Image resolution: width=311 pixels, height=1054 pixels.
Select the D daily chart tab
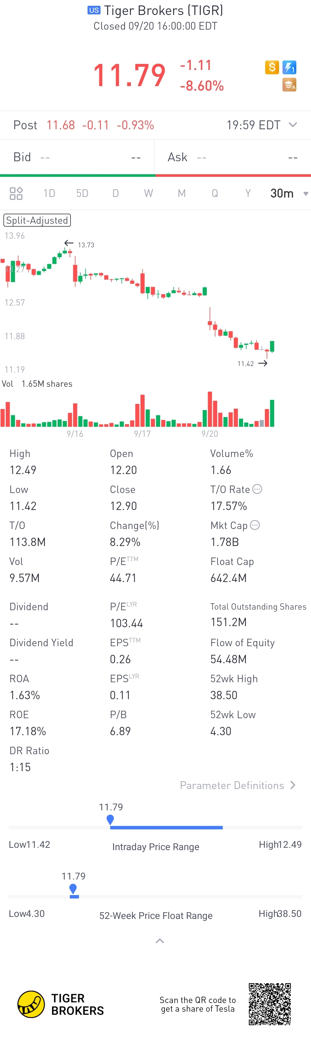point(115,193)
